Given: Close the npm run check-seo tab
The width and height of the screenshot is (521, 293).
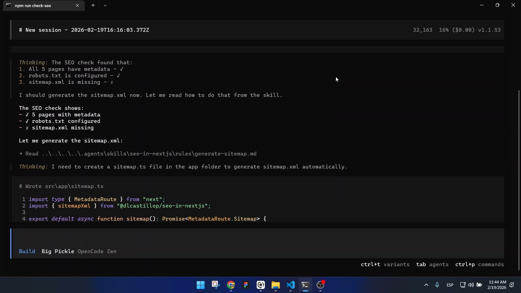Looking at the screenshot, I should pos(78,5).
